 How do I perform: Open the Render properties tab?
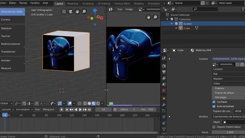click(x=164, y=66)
